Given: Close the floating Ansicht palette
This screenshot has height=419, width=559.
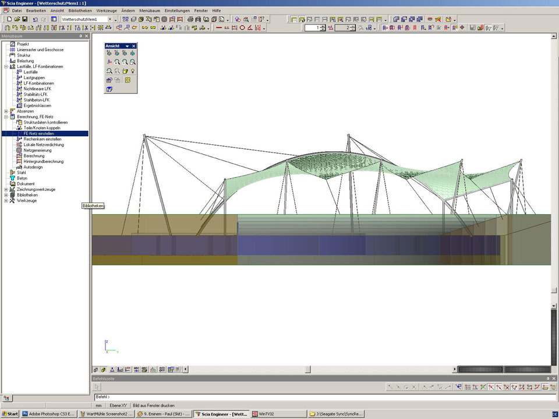Looking at the screenshot, I should (x=134, y=46).
